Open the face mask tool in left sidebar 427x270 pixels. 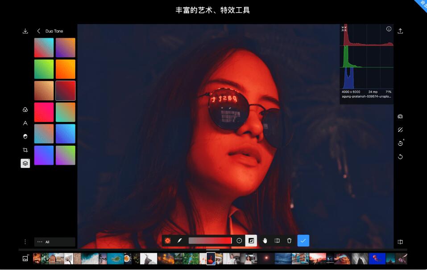25,136
